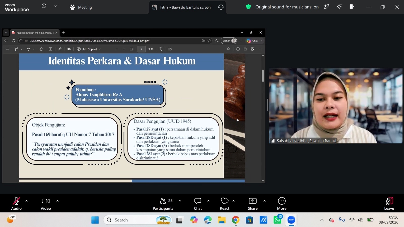Click PDF zoom in plus button
The image size is (404, 227).
tap(124, 49)
